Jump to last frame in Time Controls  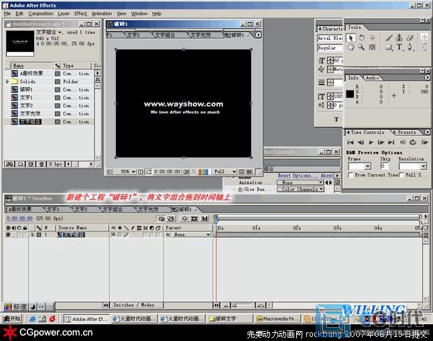[391, 142]
